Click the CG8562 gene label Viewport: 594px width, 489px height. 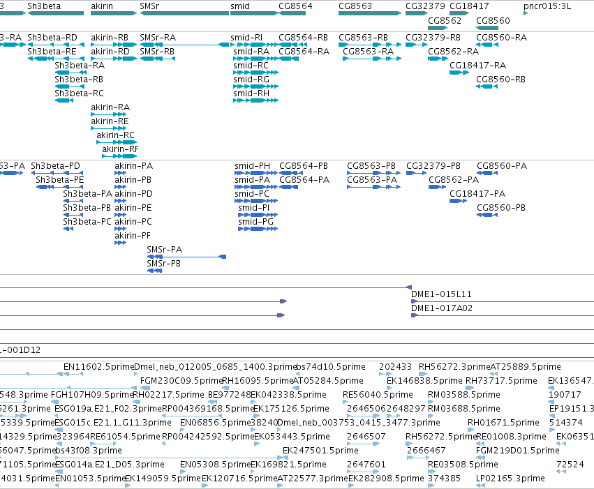tap(445, 20)
